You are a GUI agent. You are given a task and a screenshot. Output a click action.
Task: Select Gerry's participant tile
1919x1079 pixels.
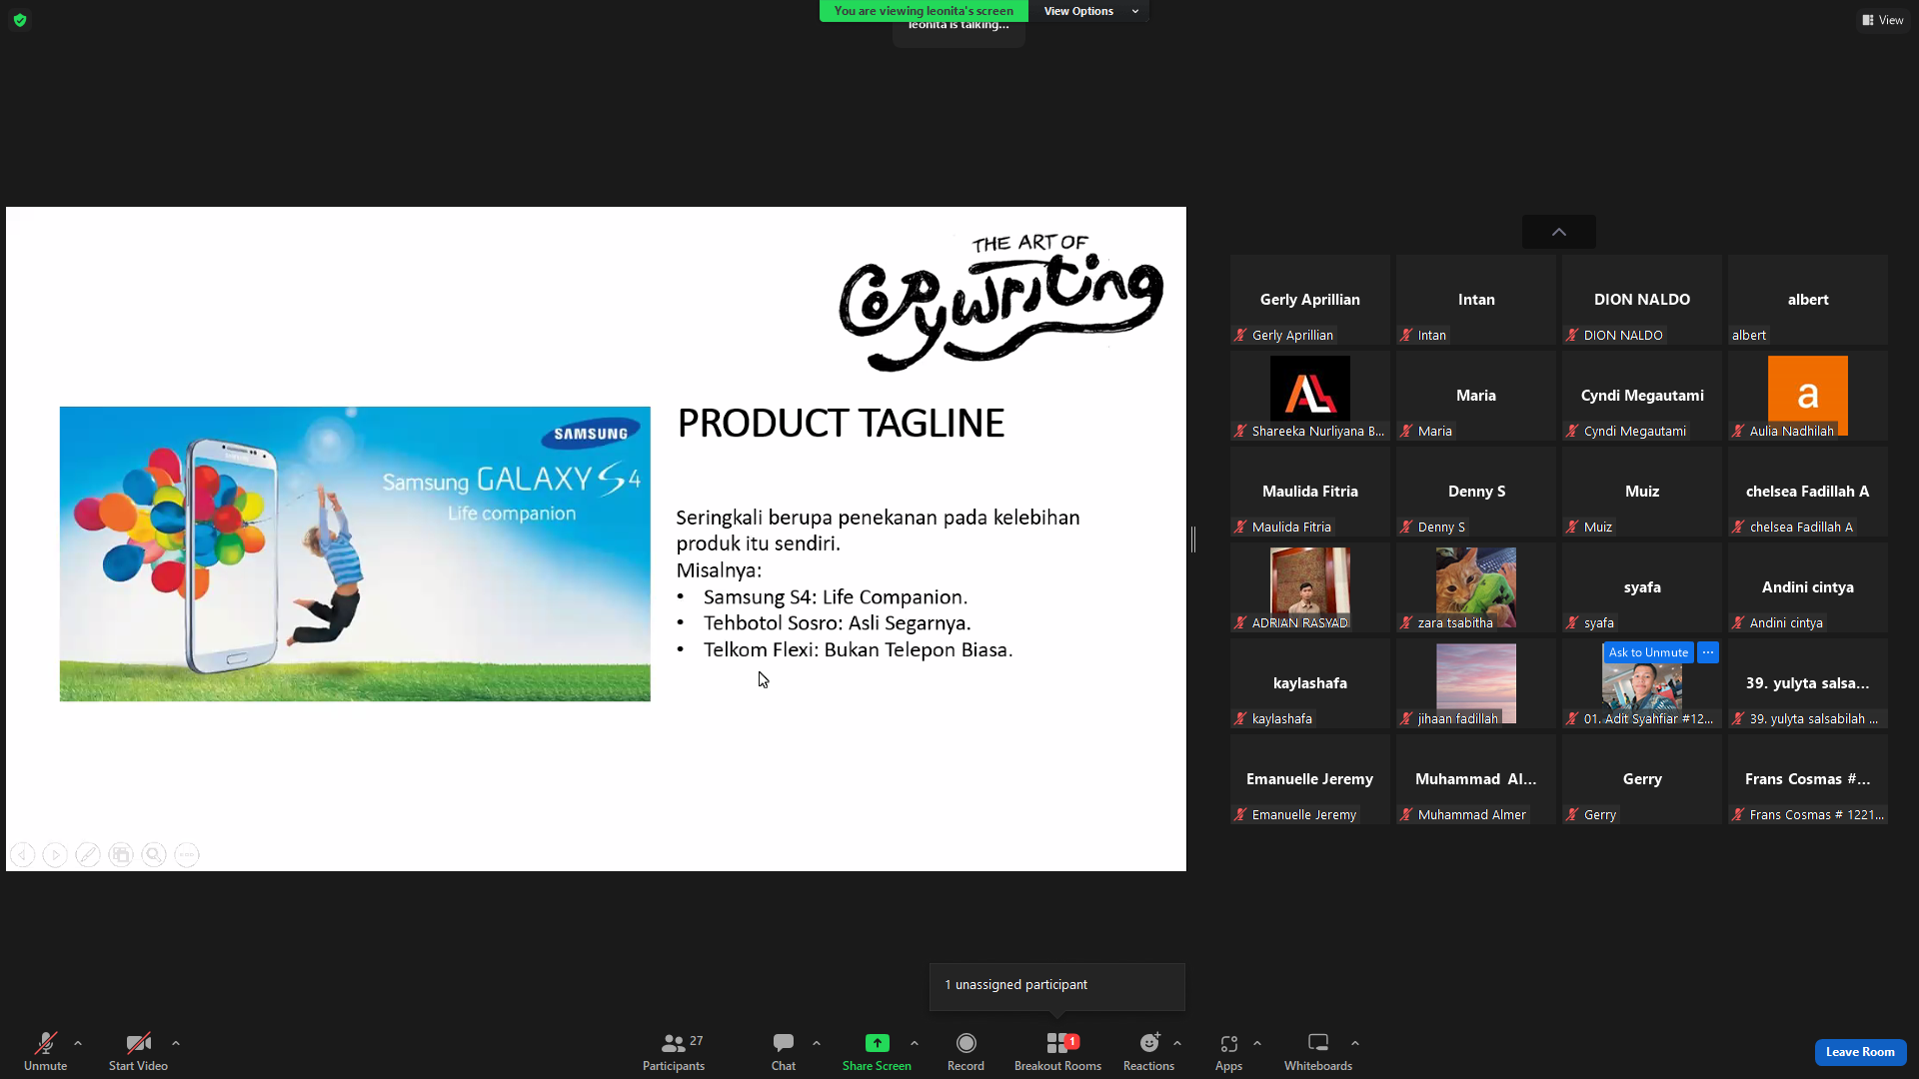(1642, 779)
